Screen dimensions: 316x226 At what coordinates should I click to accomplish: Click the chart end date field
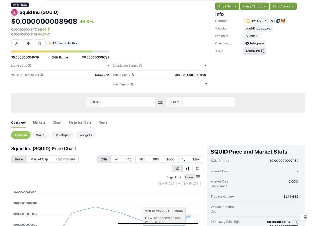pos(191,183)
